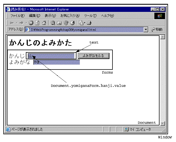Viewport: 176px width, 142px height.
Task: Click the Back arrow toolbar button
Action: coord(12,23)
